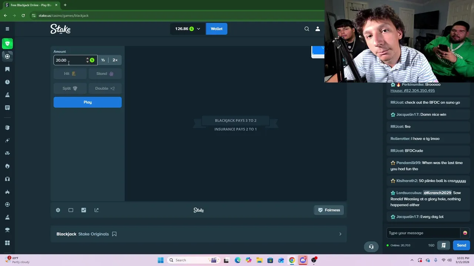Open the Windows Start menu
The height and width of the screenshot is (266, 474).
[160, 260]
